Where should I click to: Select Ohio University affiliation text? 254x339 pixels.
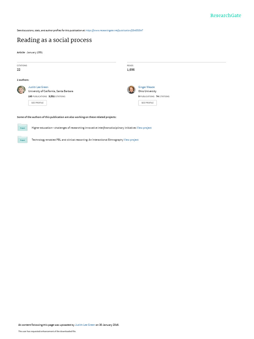(147, 91)
